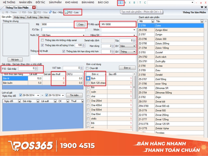Check the Chai 250ml unit checkbox
Screen dimensions: 208x156
pos(88,101)
